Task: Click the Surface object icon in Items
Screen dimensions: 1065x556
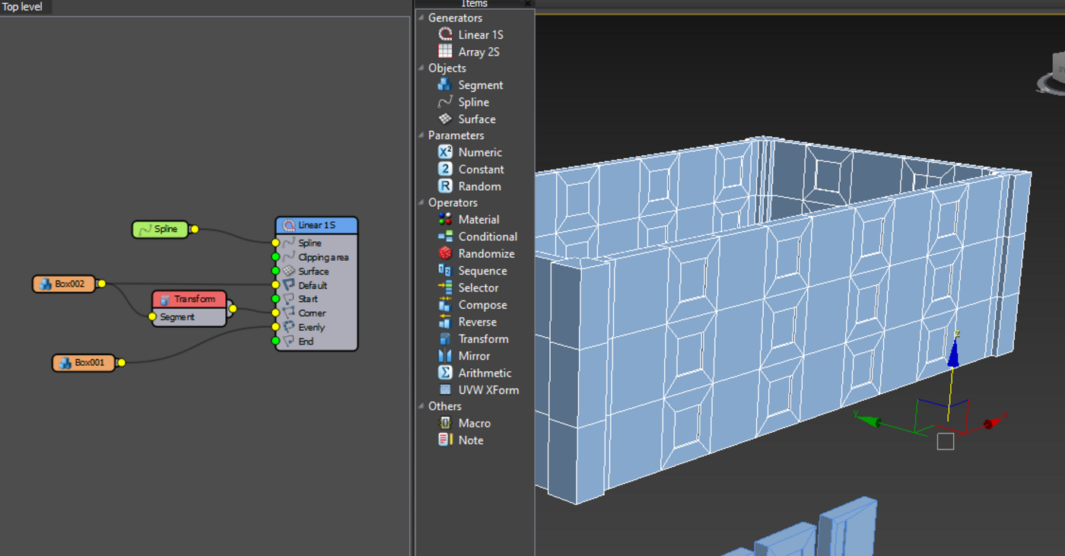Action: click(x=446, y=119)
